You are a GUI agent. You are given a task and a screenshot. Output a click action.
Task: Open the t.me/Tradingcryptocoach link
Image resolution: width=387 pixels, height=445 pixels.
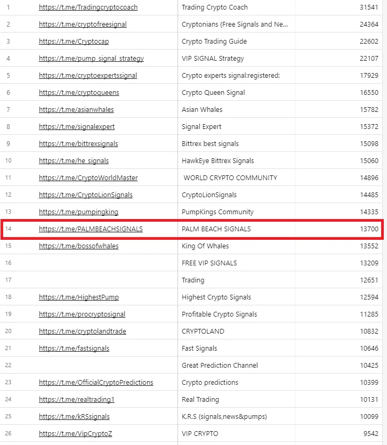88,7
